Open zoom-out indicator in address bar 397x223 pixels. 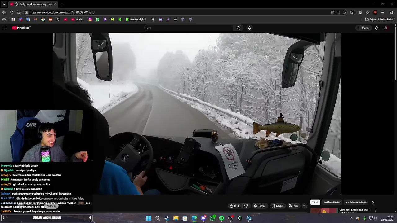tap(338, 12)
